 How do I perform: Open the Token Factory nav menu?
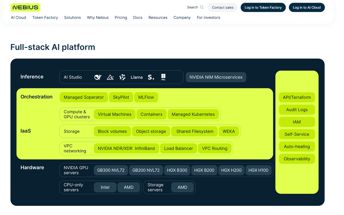[x=45, y=17]
